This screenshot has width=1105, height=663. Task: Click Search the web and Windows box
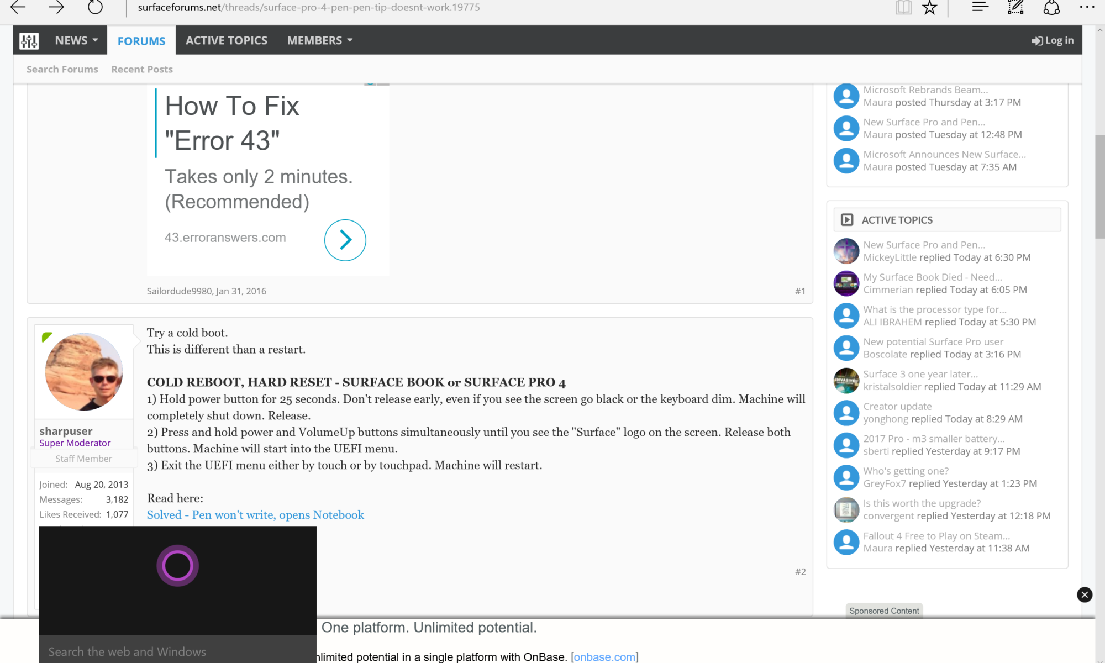point(177,651)
